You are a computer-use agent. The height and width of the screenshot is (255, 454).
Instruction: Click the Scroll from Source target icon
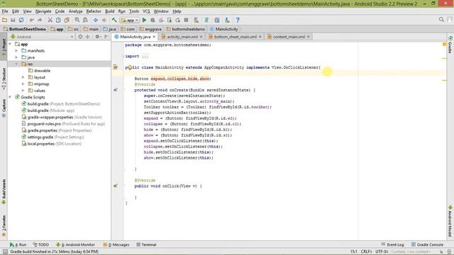click(80, 37)
